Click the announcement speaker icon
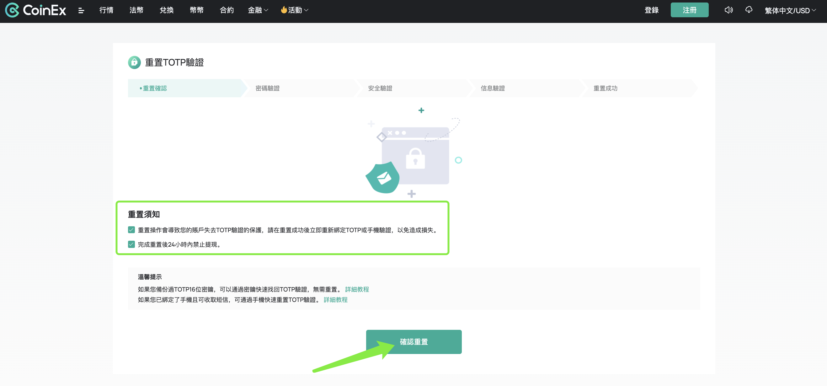 click(x=728, y=10)
